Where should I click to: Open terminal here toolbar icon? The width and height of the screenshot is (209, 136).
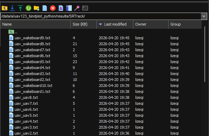(85, 8)
